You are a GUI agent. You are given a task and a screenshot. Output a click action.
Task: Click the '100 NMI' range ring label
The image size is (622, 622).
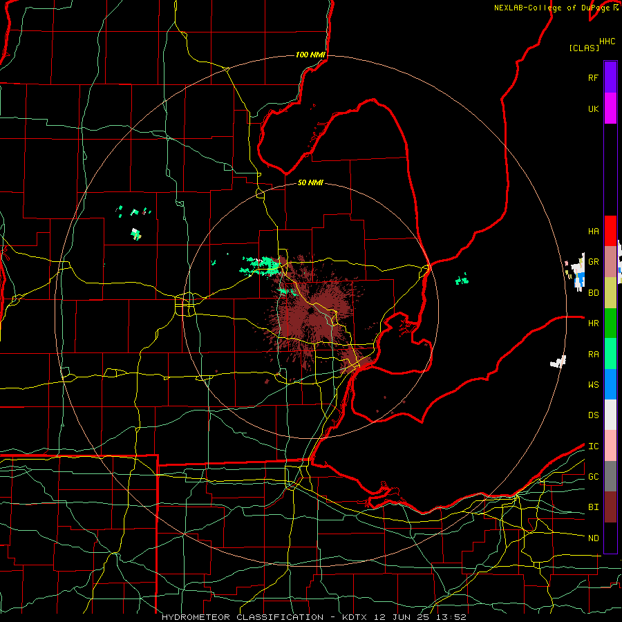pyautogui.click(x=310, y=55)
